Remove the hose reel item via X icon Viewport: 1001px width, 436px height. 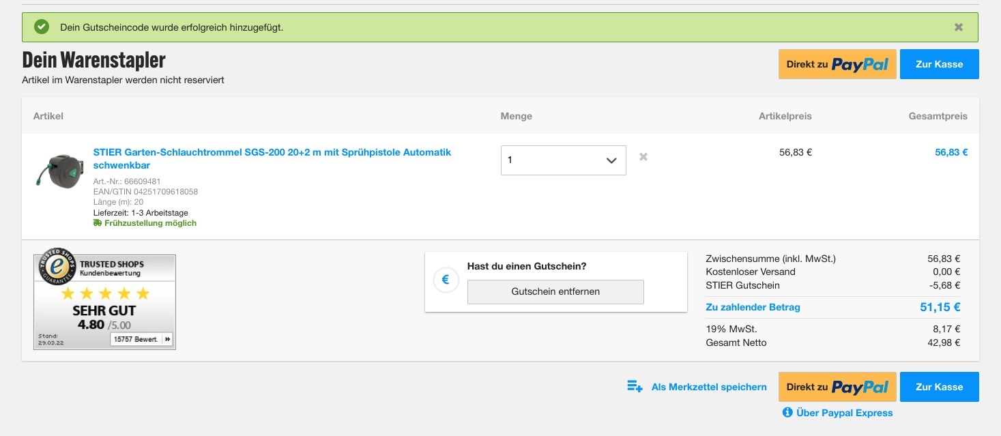coord(643,157)
